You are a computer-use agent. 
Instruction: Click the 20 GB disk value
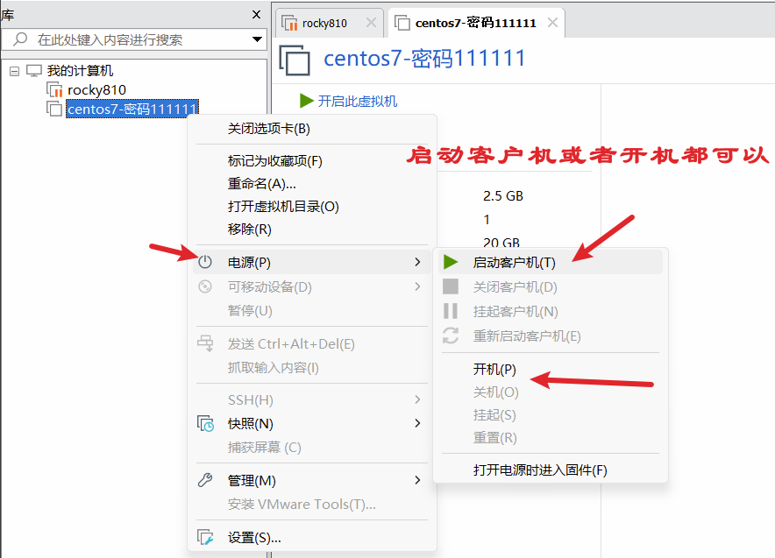pyautogui.click(x=501, y=243)
